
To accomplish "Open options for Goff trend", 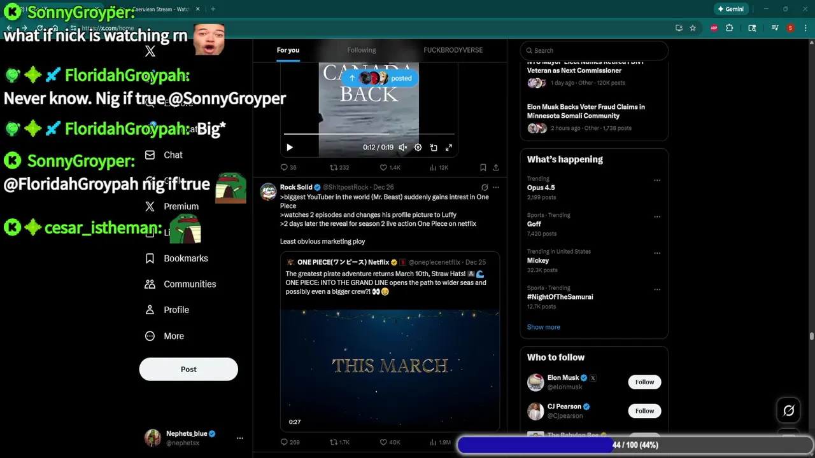I will coord(657,216).
